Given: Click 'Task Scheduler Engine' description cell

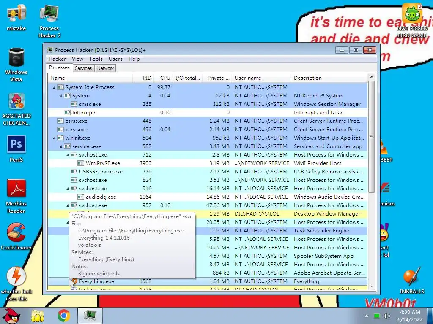Looking at the screenshot, I should (321, 231).
